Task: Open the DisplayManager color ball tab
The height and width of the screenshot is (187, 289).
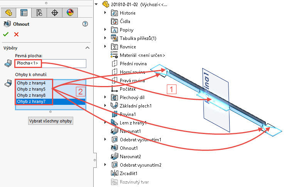Action: pos(70,13)
